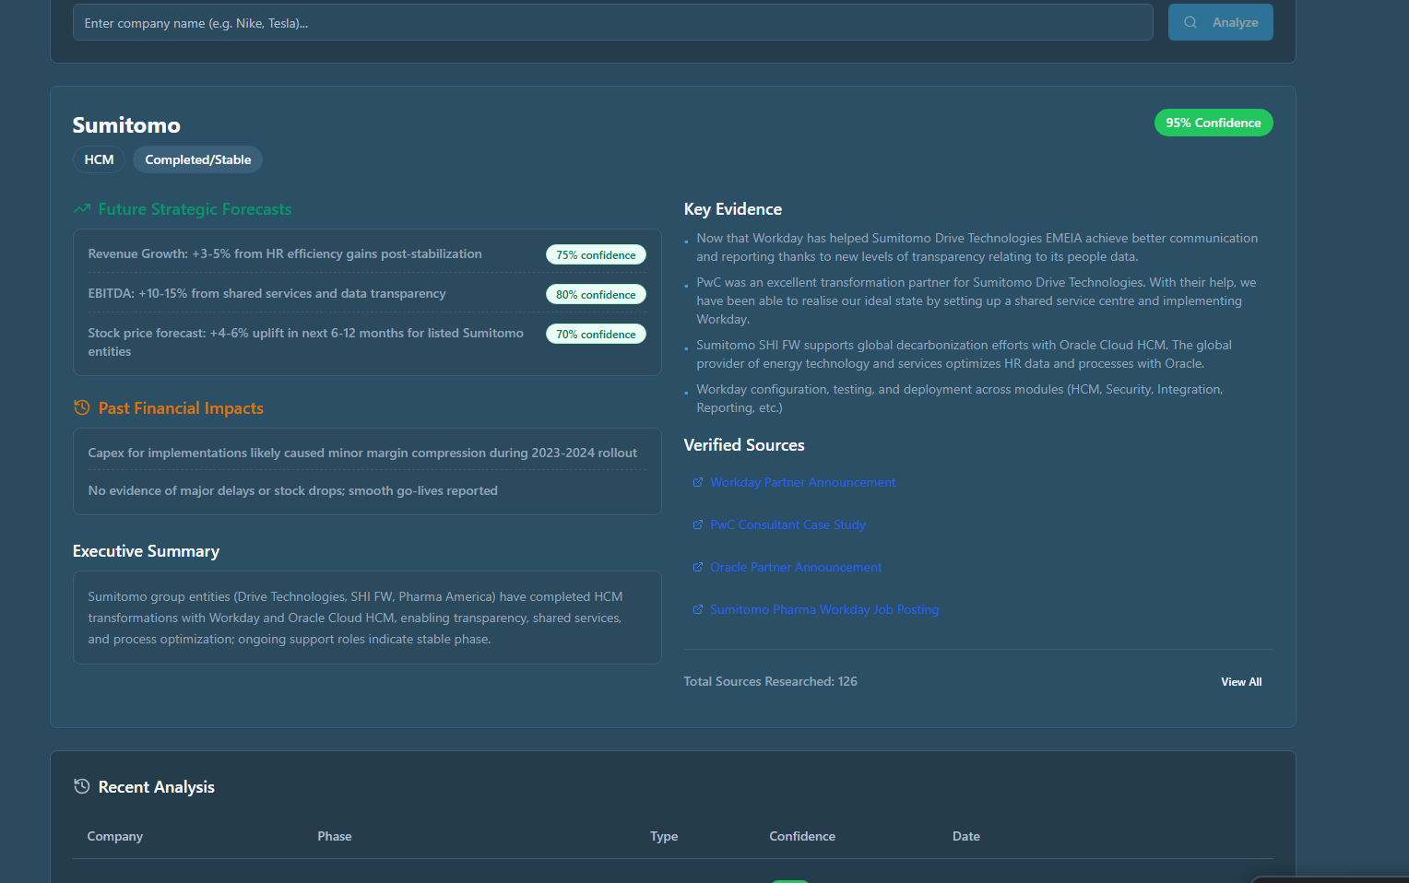Click external link icon for Oracle Partner Announcement
This screenshot has height=883, width=1409.
698,567
